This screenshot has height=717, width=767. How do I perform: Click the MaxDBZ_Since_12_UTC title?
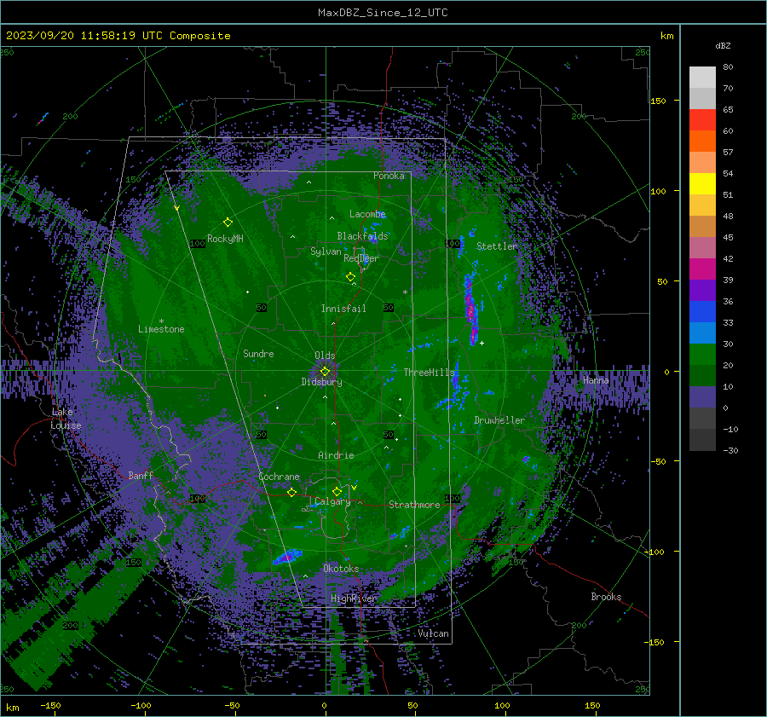click(383, 13)
